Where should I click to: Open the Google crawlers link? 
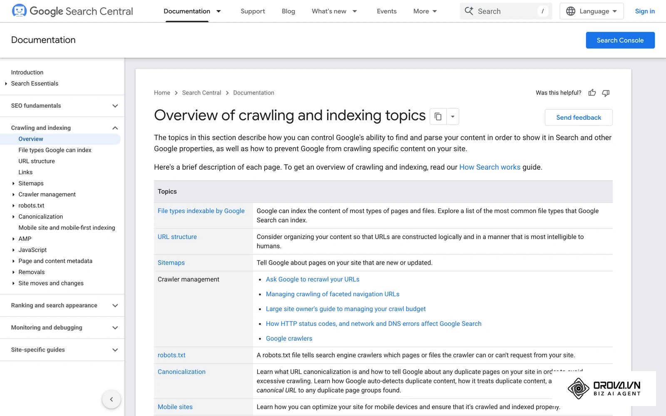289,339
